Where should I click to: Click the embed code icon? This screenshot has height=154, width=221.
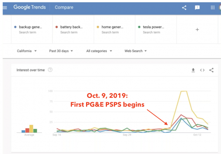coord(202,70)
